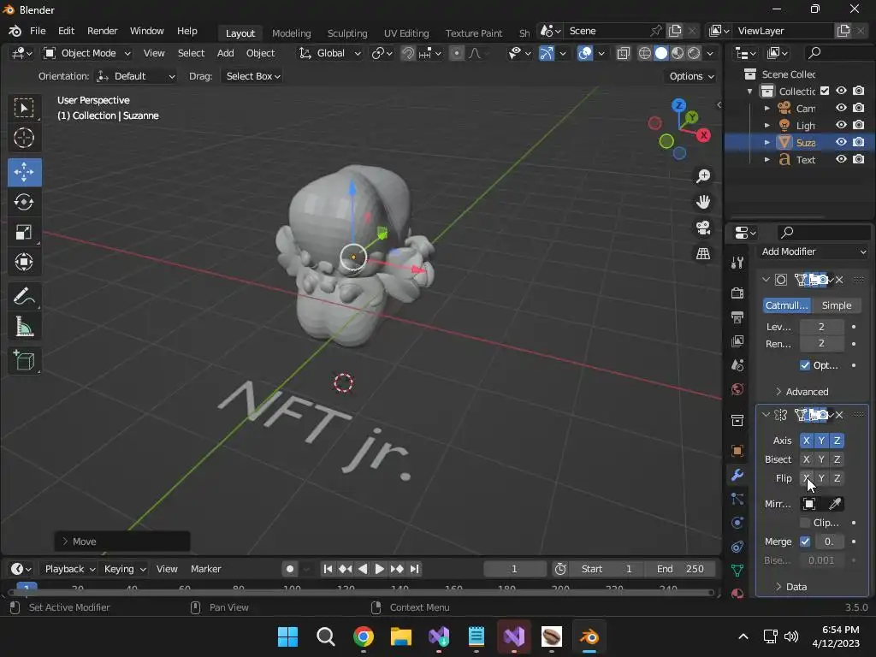Click the mirror object eyedropper icon
876x657 pixels.
[835, 504]
